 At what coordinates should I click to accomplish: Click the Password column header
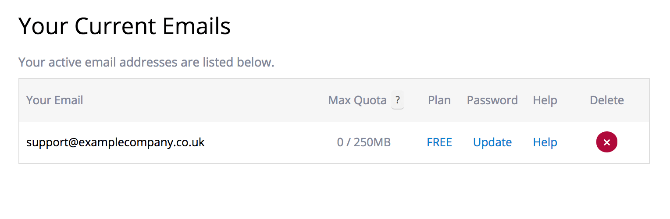click(492, 100)
